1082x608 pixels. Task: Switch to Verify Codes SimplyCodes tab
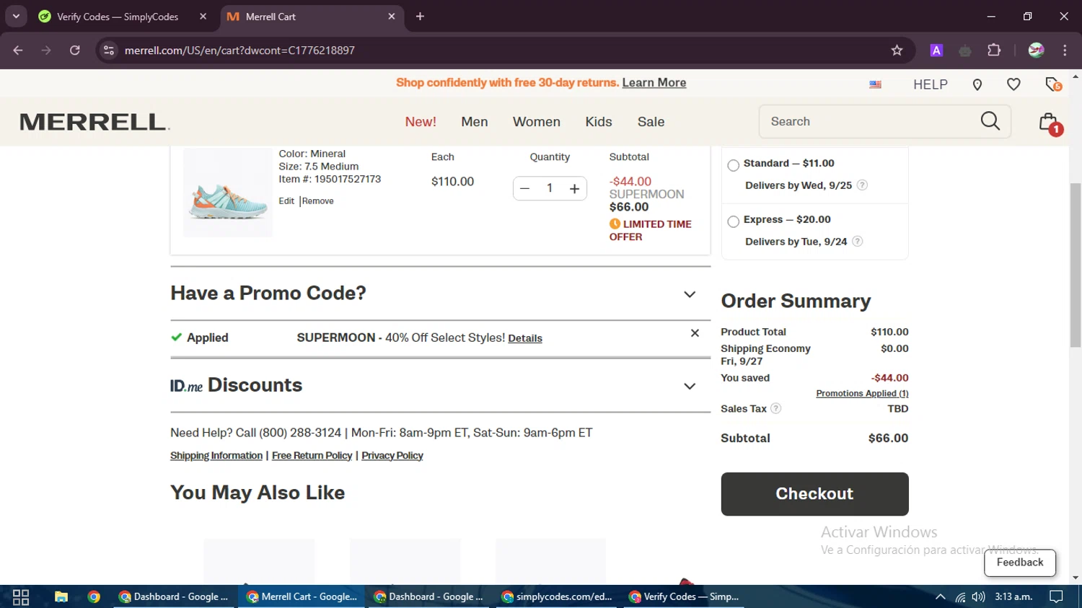click(x=118, y=17)
